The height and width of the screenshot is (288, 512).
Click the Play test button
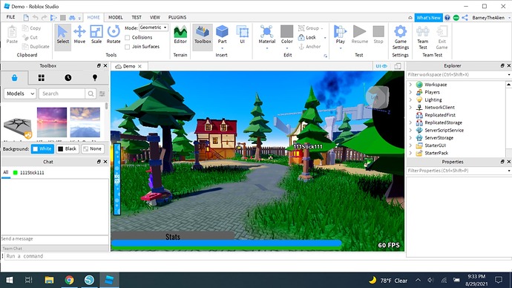(340, 35)
